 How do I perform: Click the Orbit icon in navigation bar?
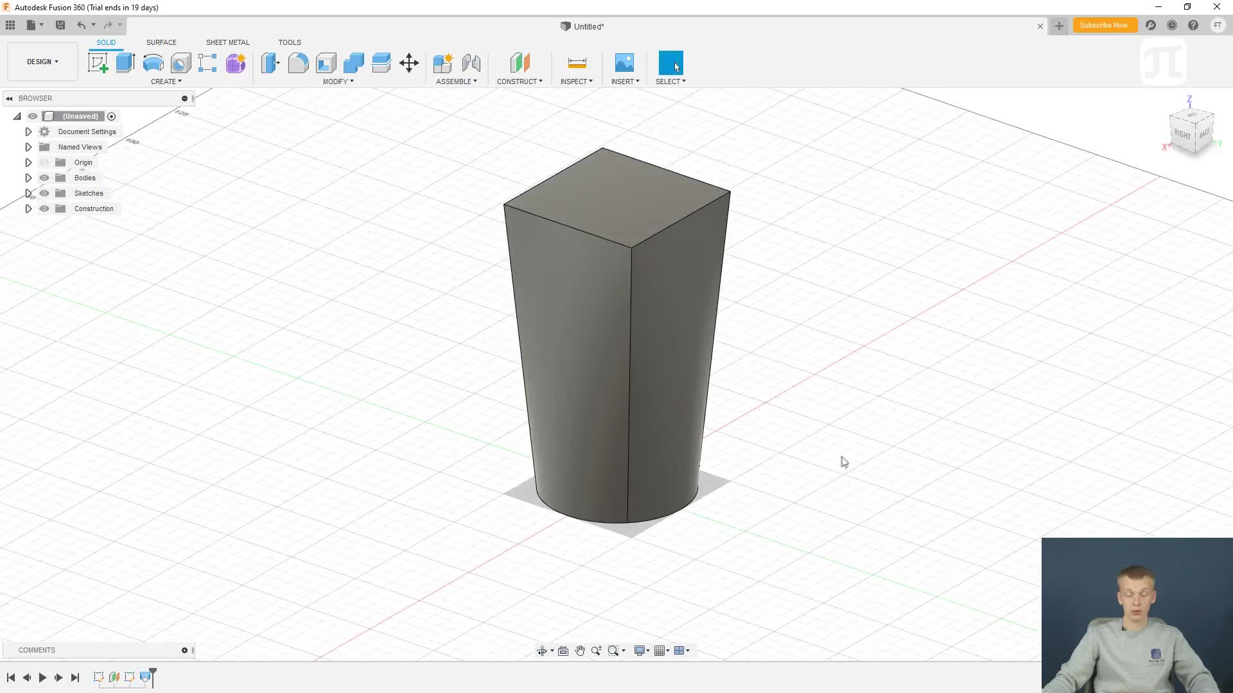click(x=542, y=651)
